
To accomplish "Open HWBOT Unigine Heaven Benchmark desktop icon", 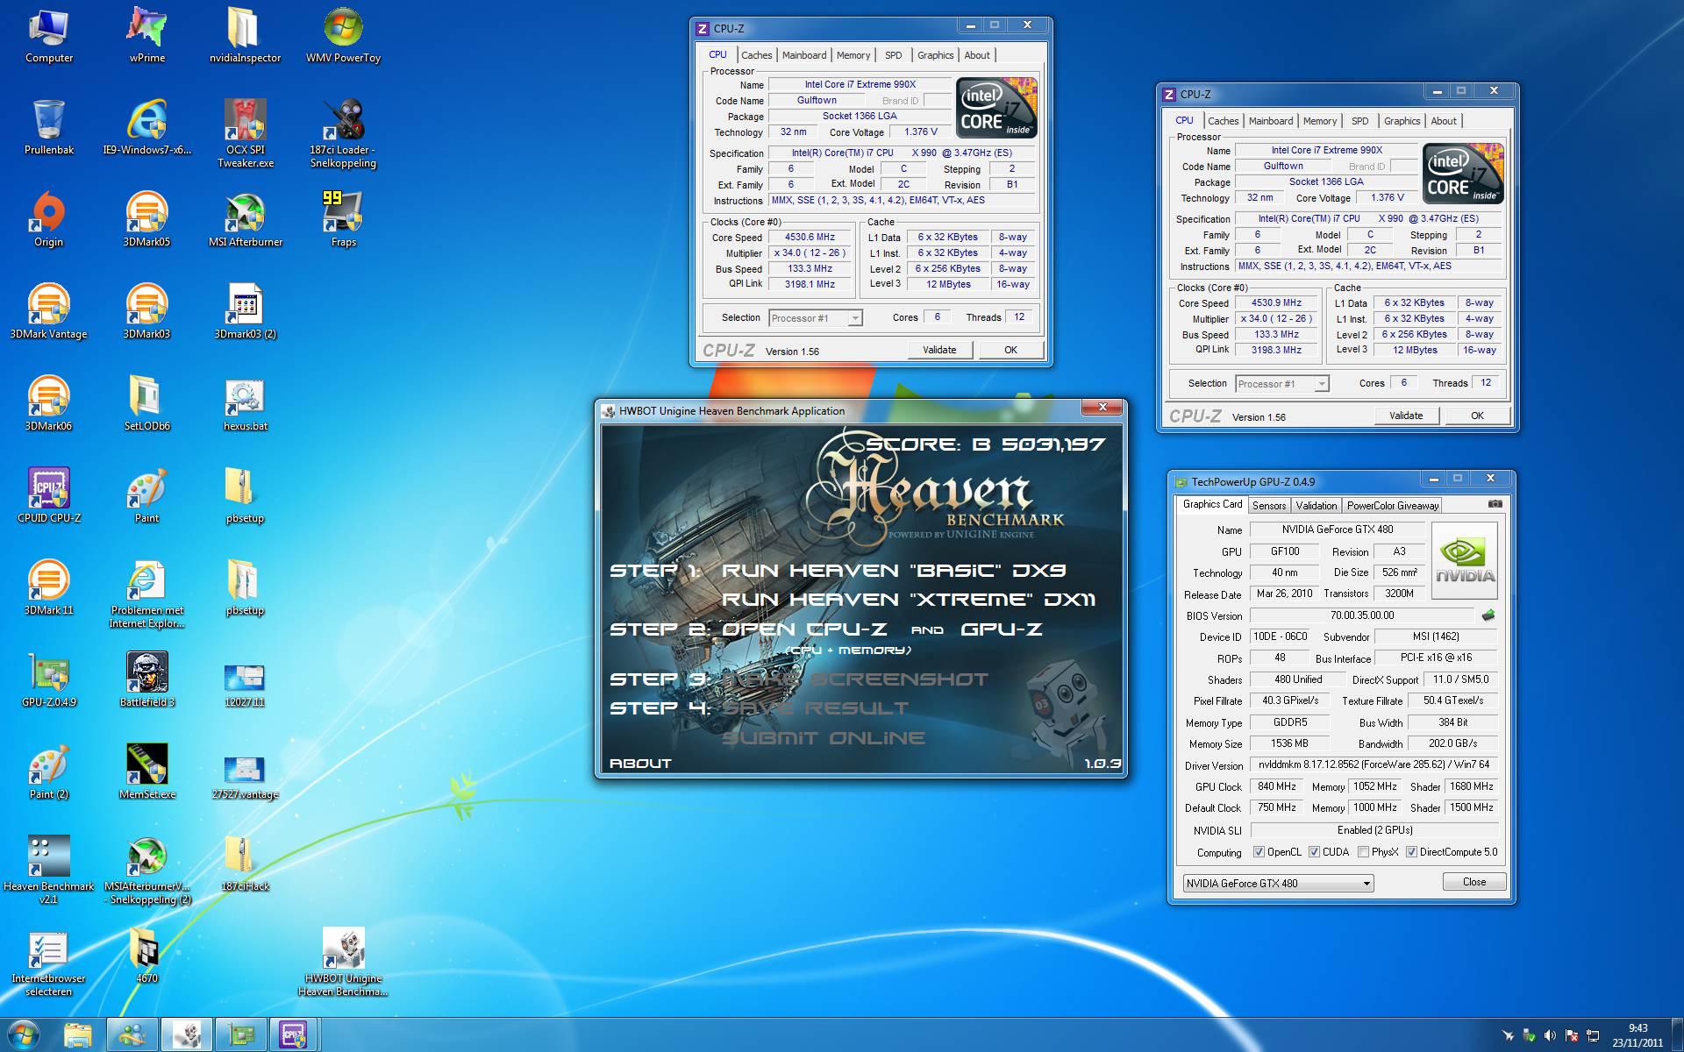I will (x=343, y=962).
